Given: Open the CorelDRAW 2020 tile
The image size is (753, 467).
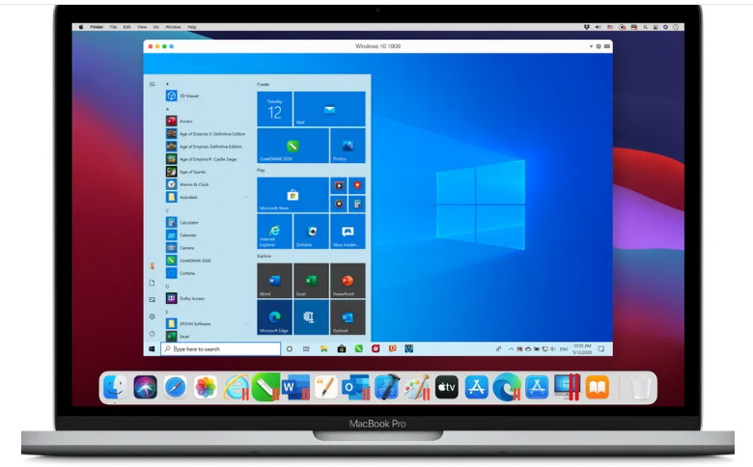Looking at the screenshot, I should 293,146.
